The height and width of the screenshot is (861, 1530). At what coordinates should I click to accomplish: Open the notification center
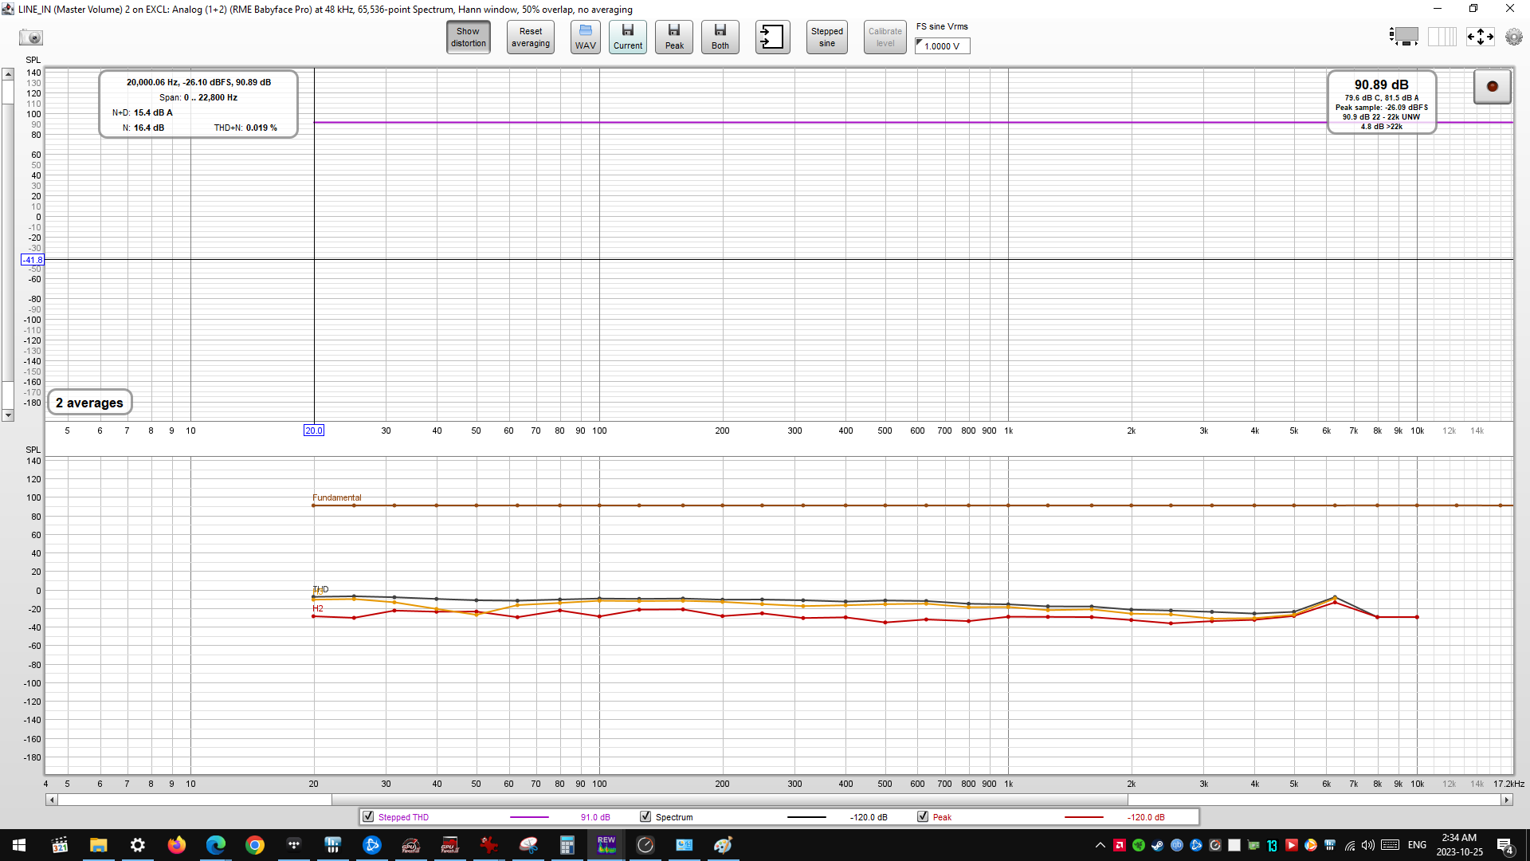(1505, 845)
